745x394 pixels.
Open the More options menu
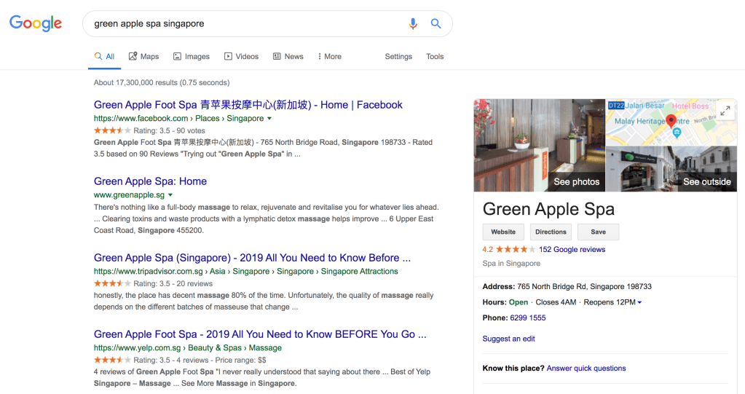(x=329, y=56)
